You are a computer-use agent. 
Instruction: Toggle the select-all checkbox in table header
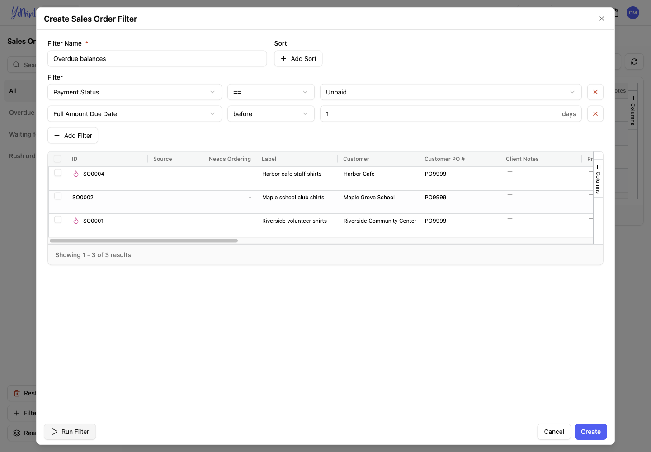tap(57, 159)
